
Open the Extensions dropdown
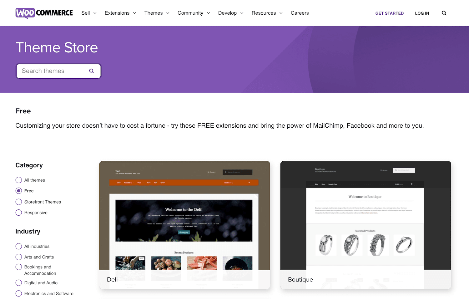click(120, 13)
